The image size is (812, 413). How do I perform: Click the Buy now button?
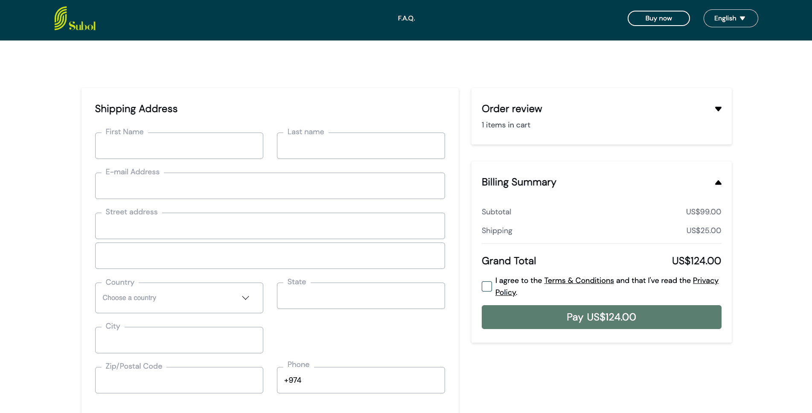(658, 18)
